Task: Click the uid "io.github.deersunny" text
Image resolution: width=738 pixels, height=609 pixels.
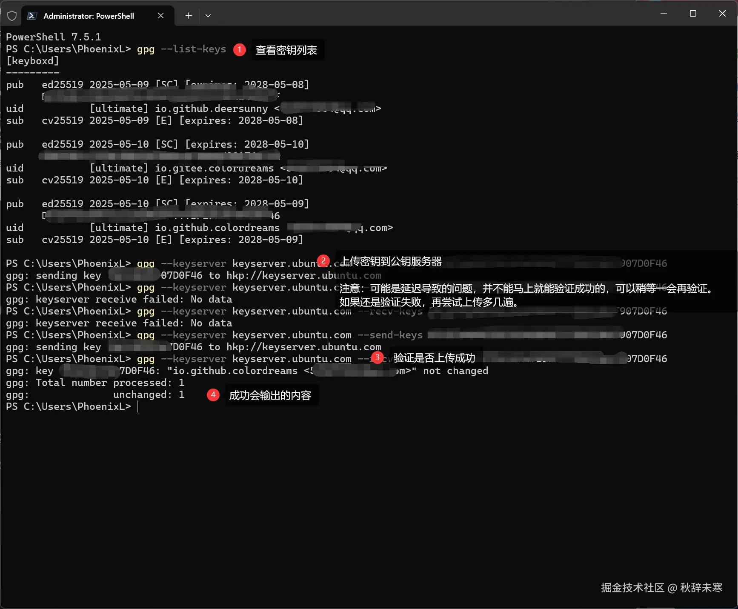Action: (x=212, y=109)
